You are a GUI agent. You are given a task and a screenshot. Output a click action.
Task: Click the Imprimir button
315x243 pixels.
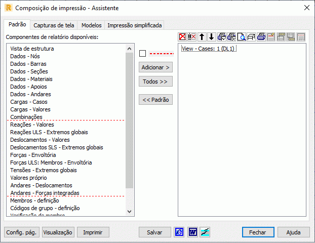pos(93,232)
